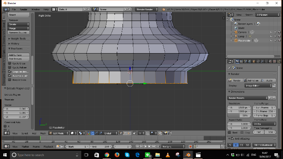Toggle snap magnet in 3D header
The image size is (283, 159).
pos(148,133)
